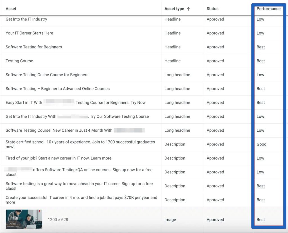
Task: Click the Performance column header
Action: [x=268, y=9]
